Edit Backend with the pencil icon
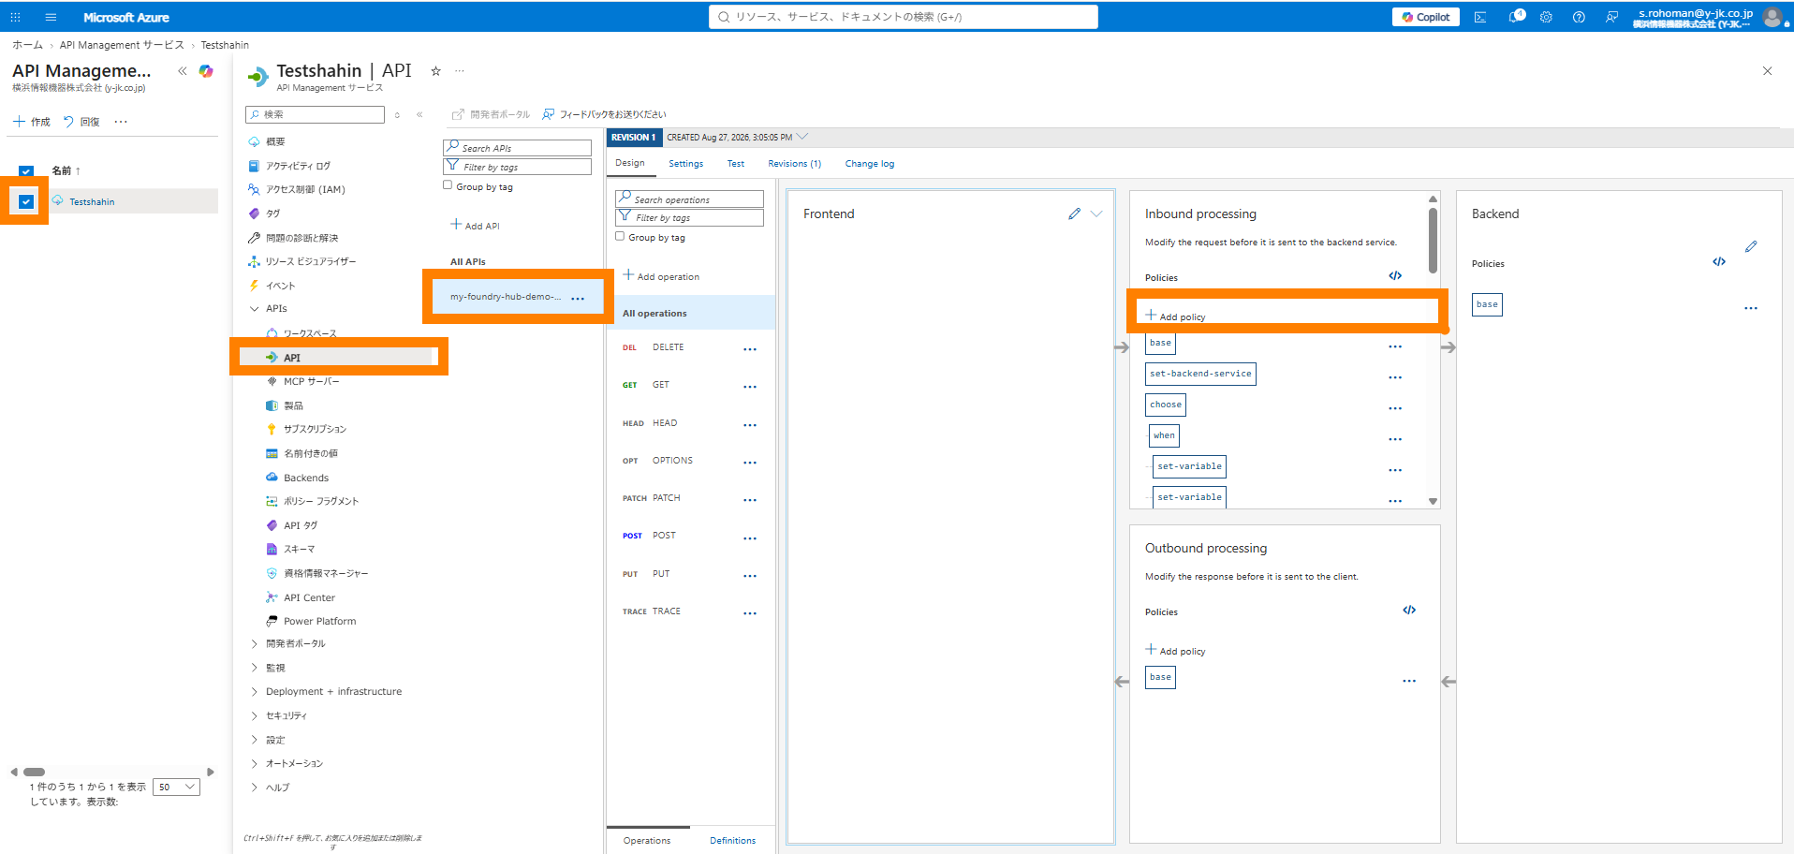1794x854 pixels. coord(1751,246)
